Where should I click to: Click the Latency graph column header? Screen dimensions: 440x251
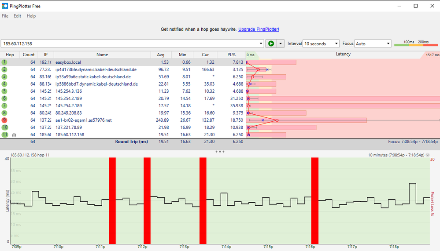pyautogui.click(x=343, y=55)
